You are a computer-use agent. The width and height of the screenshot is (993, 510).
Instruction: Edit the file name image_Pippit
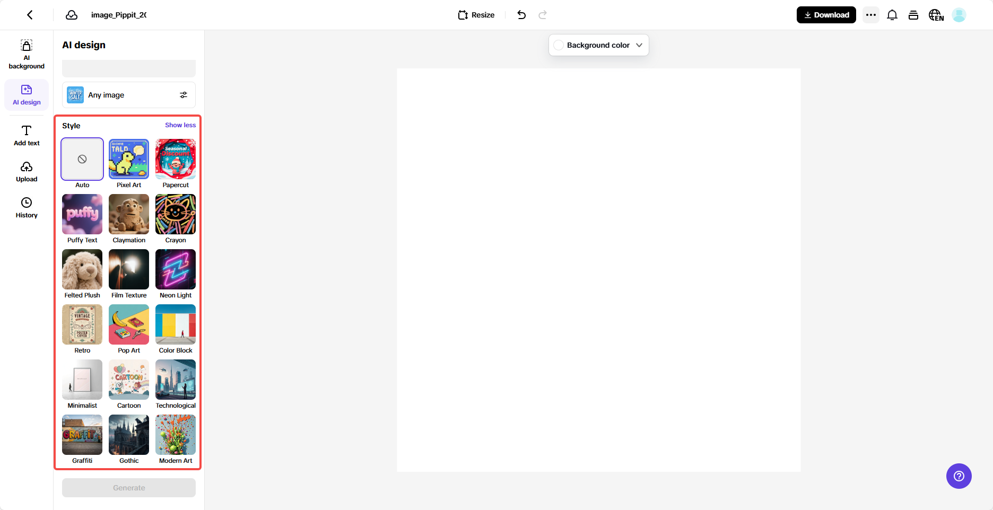click(x=119, y=15)
